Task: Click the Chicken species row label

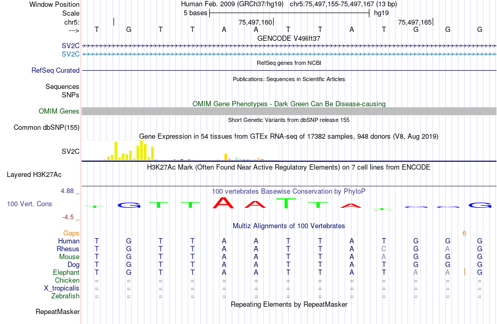Action: [x=67, y=280]
